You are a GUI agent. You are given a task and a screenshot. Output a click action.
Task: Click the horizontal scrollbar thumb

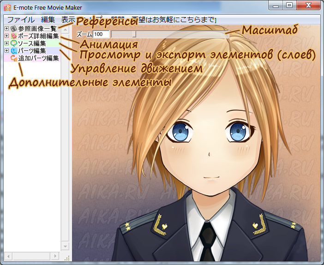[x=31, y=256]
